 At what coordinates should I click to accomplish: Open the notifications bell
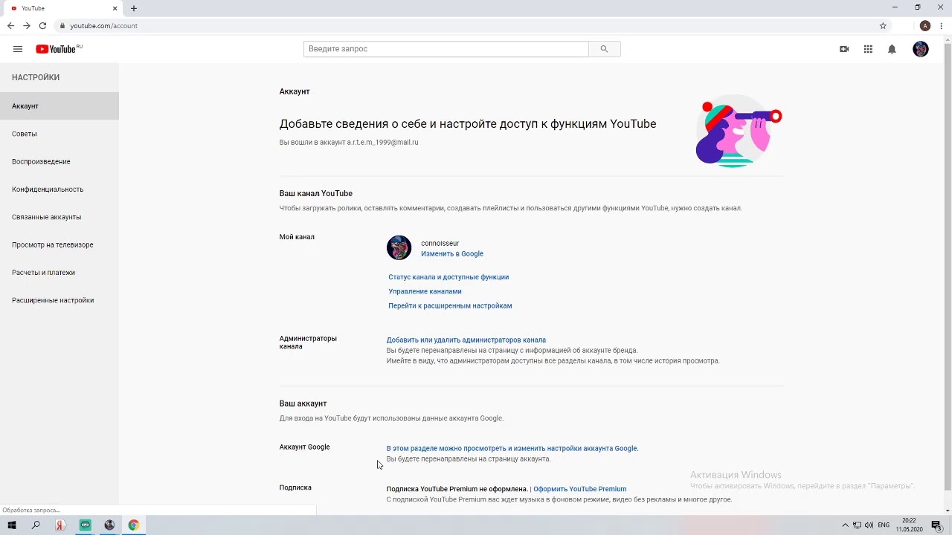click(x=892, y=49)
